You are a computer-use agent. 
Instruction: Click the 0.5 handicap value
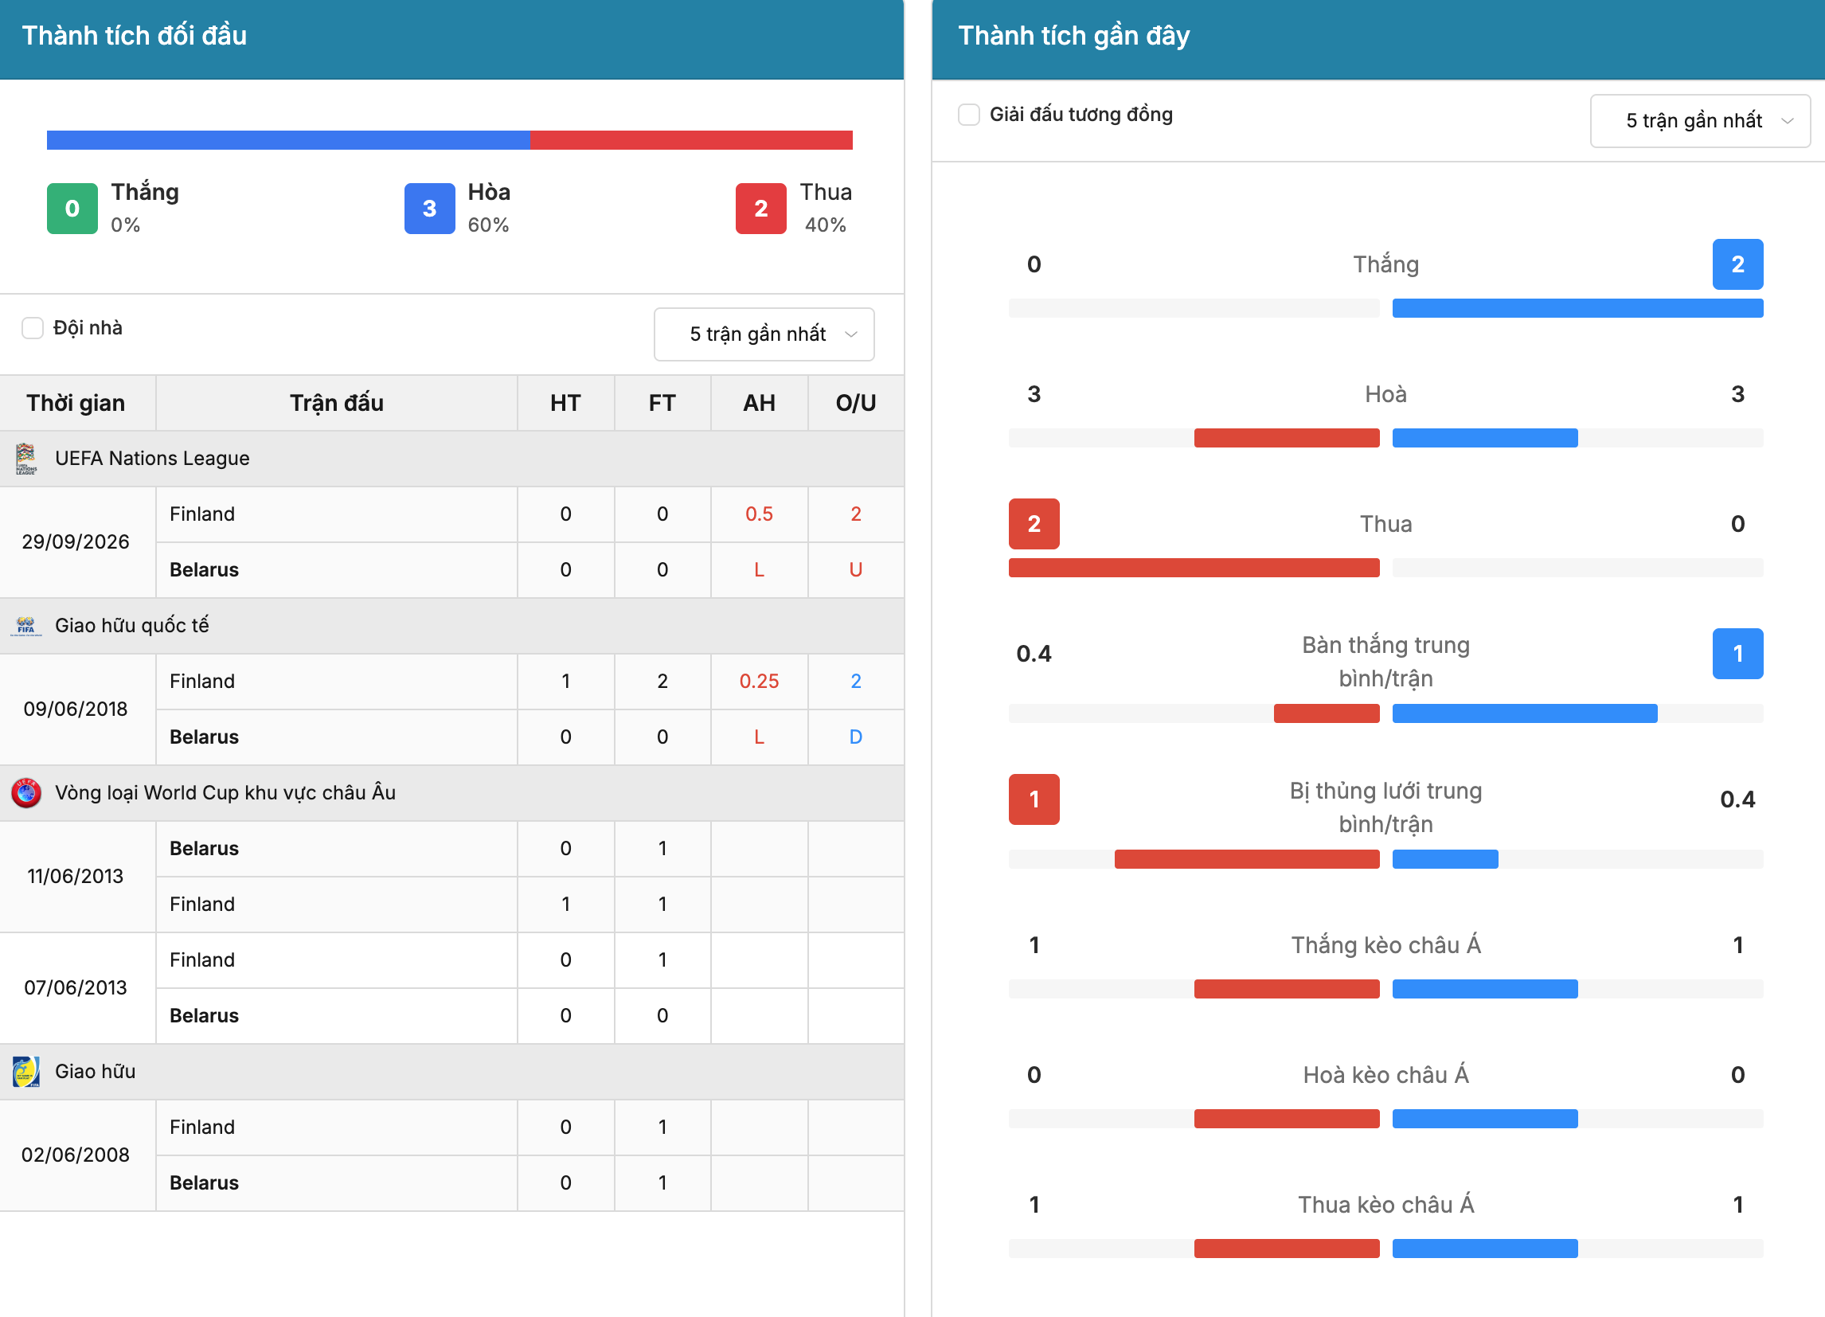click(759, 514)
